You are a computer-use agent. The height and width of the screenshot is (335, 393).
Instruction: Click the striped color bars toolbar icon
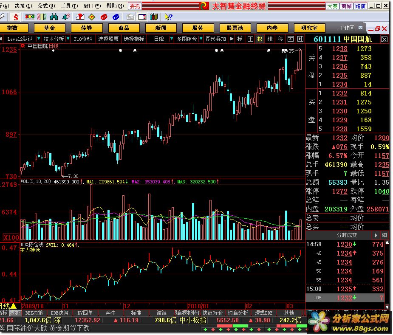coord(42,17)
